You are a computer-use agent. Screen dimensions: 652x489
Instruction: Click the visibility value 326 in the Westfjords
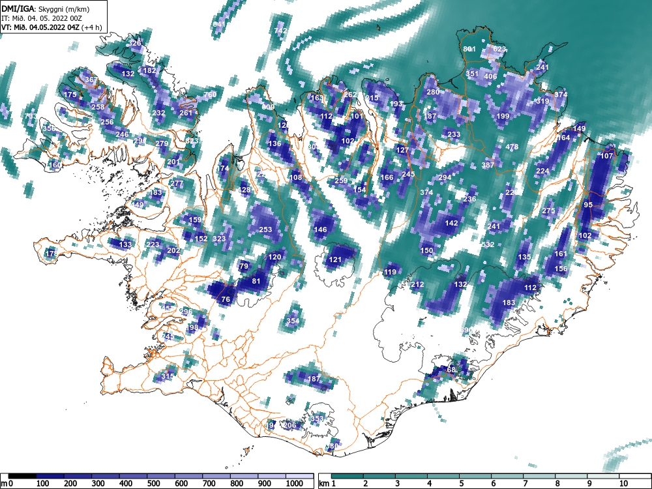click(x=134, y=43)
